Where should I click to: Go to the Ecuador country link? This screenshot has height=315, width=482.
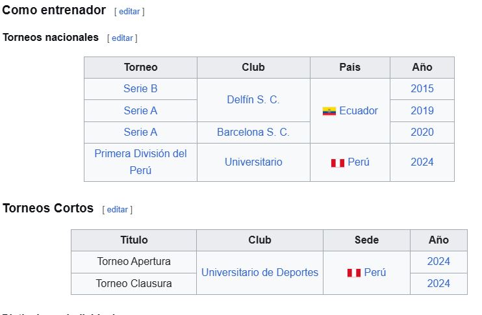click(x=358, y=111)
